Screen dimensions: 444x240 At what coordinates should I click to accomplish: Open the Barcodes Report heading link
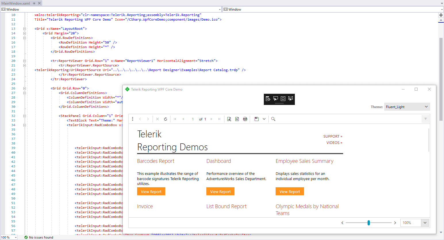pyautogui.click(x=156, y=161)
